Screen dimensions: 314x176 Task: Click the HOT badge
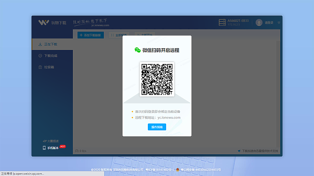coord(63,146)
